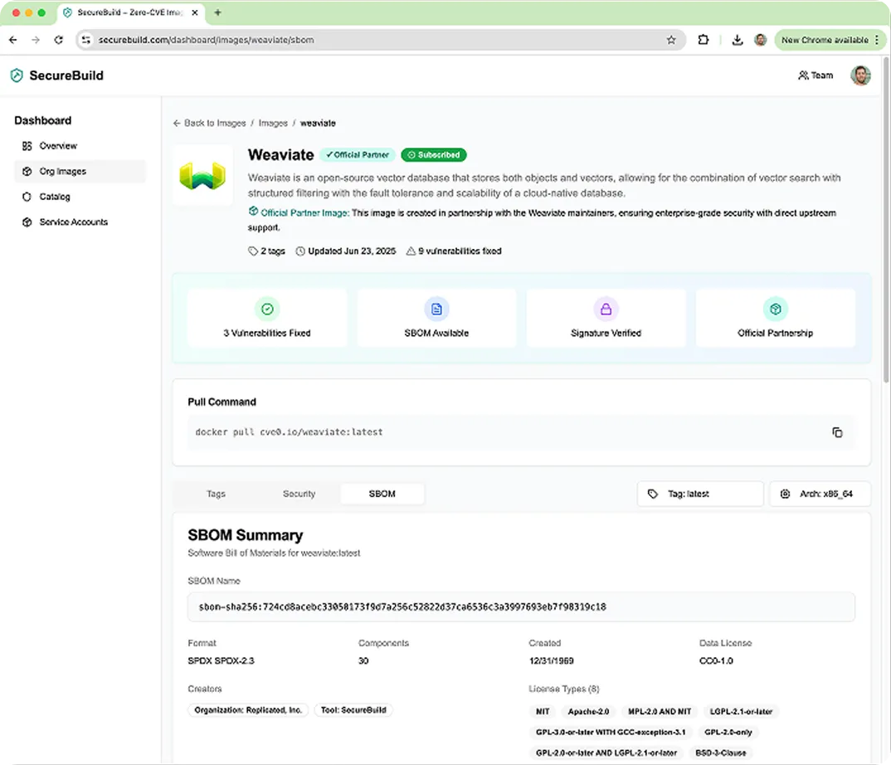891x765 pixels.
Task: Click the BSD-3-Clause license chip
Action: [x=721, y=753]
